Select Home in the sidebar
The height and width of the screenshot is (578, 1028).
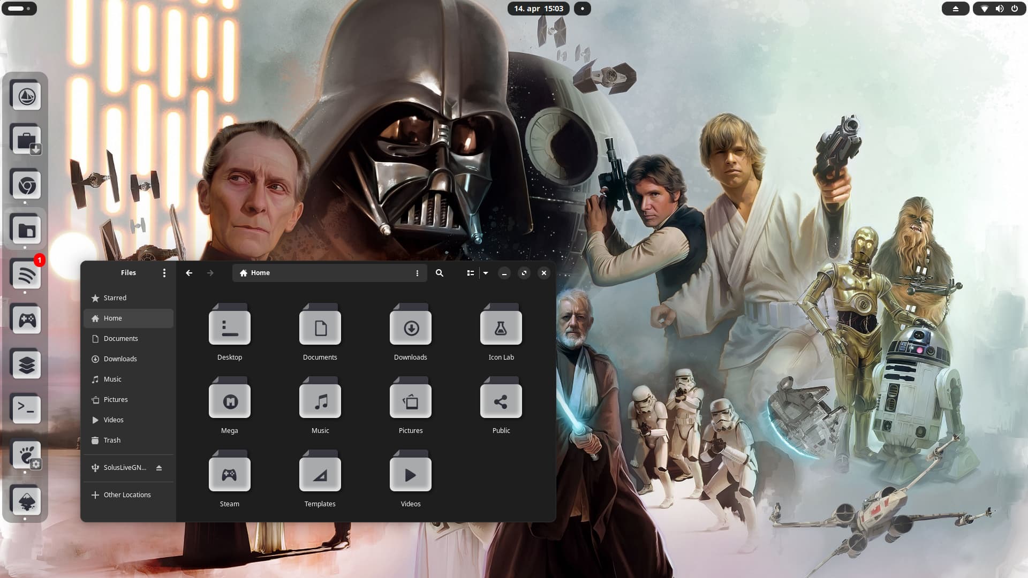[x=128, y=318]
